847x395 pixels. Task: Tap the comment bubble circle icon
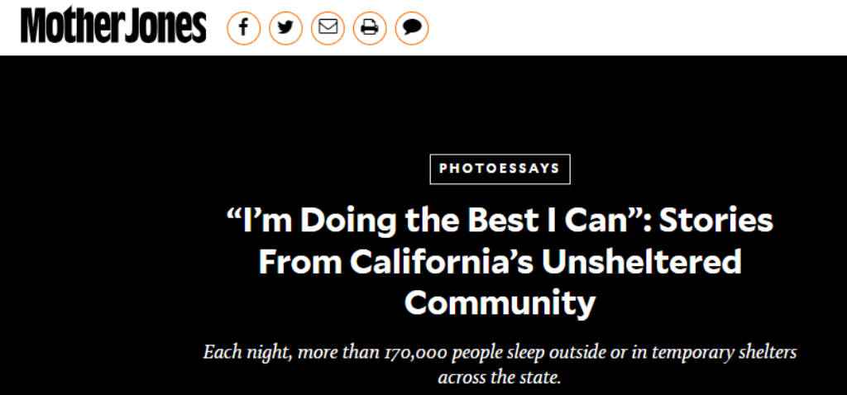pyautogui.click(x=412, y=28)
